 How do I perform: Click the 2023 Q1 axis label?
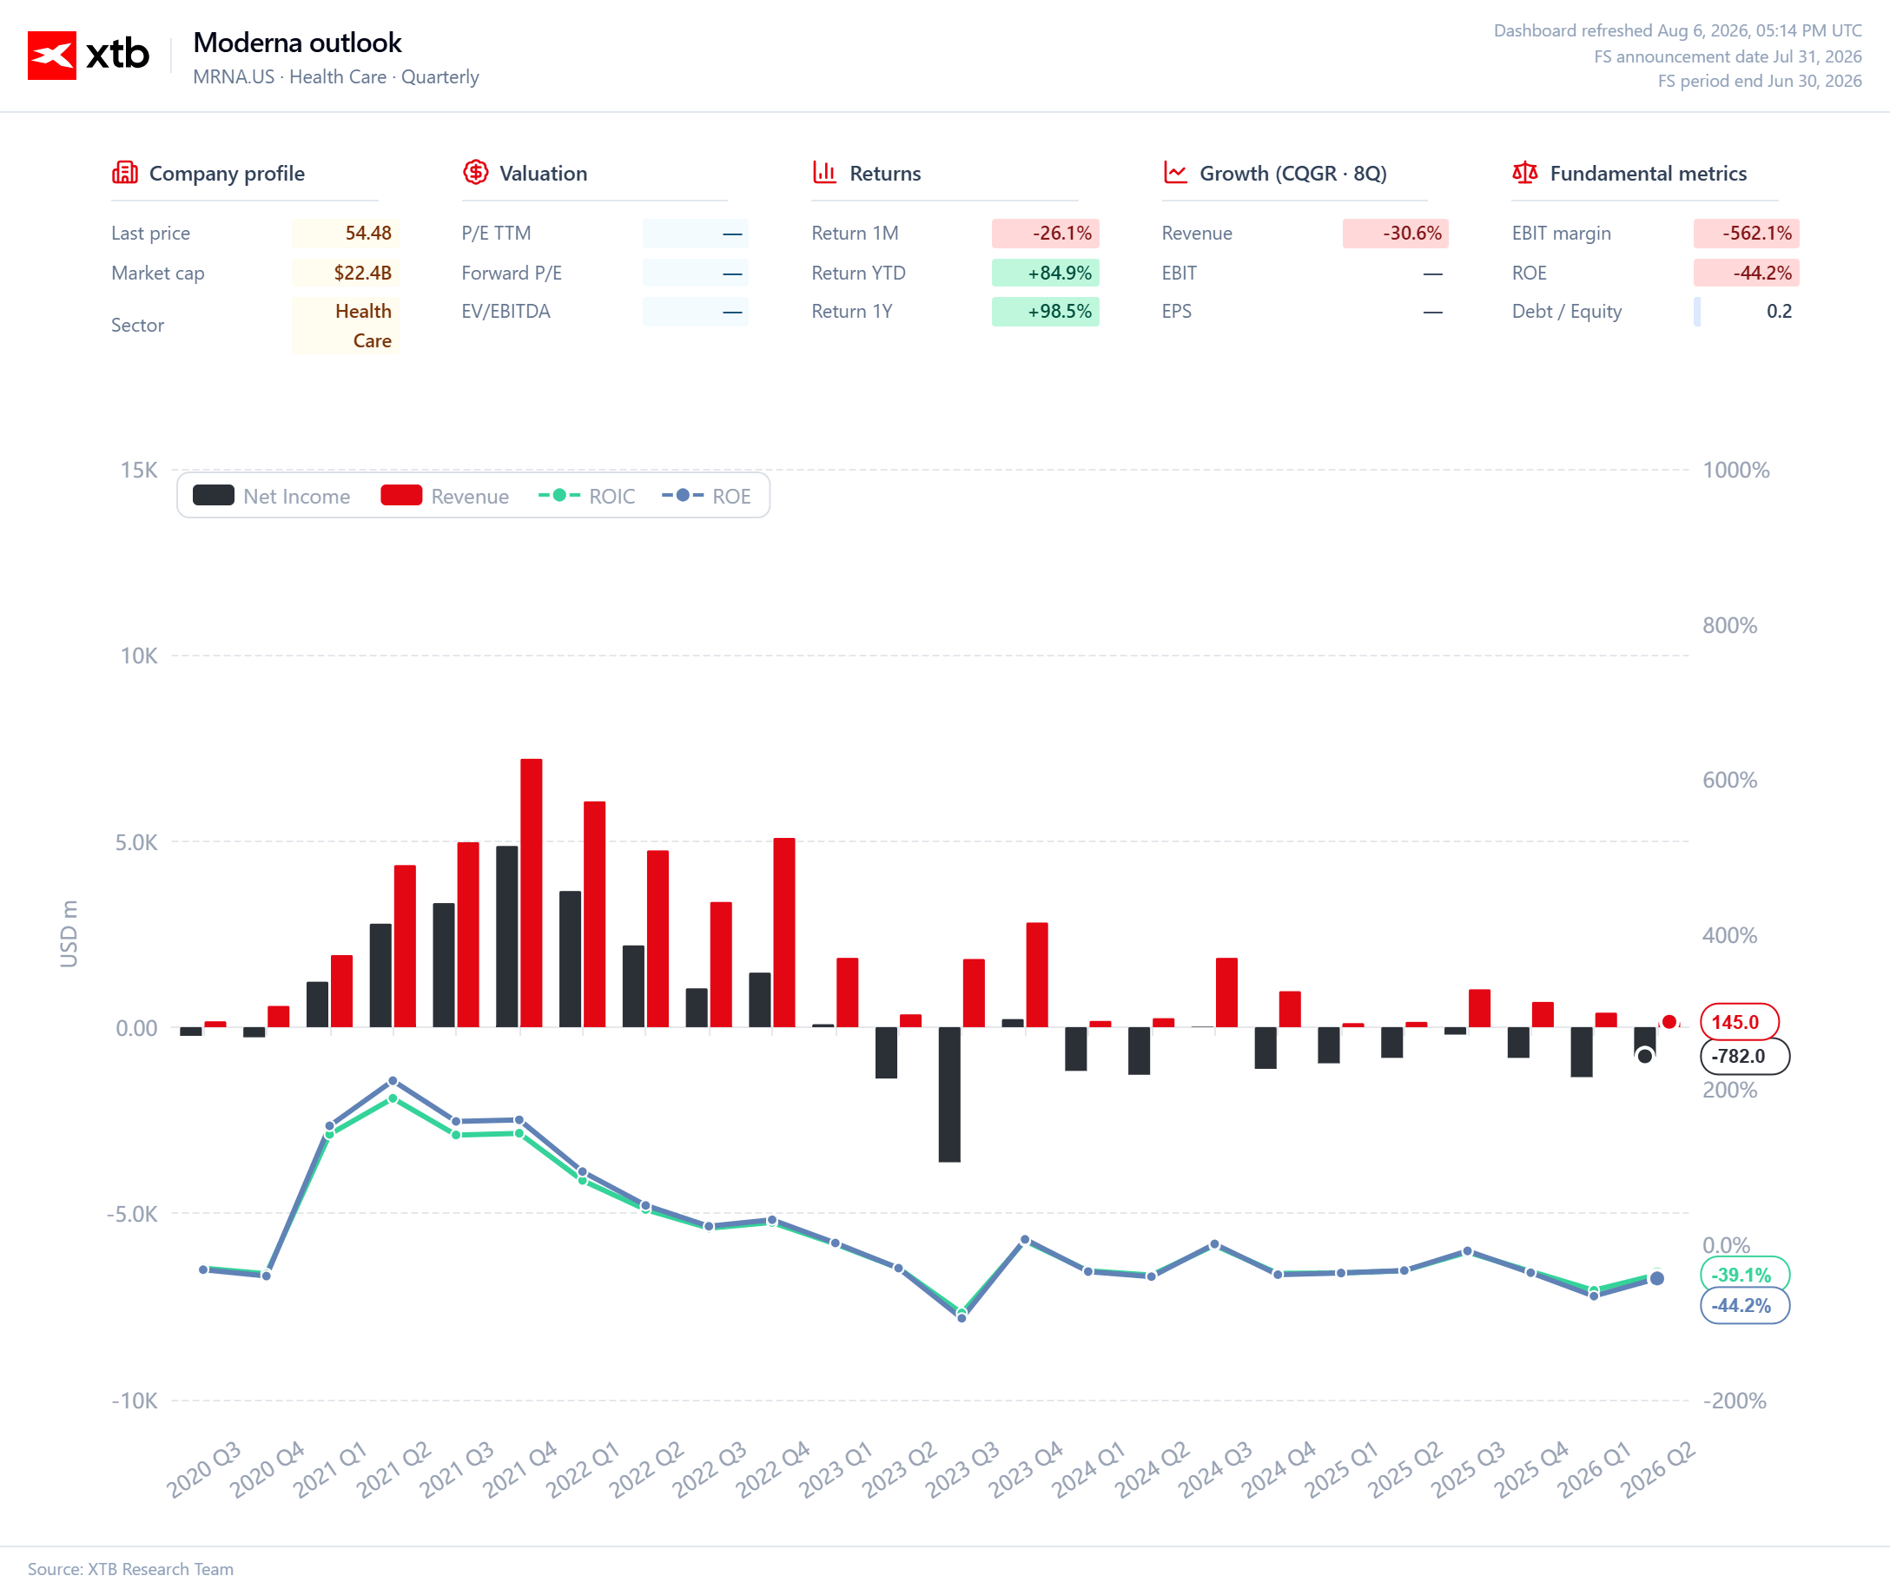click(835, 1468)
